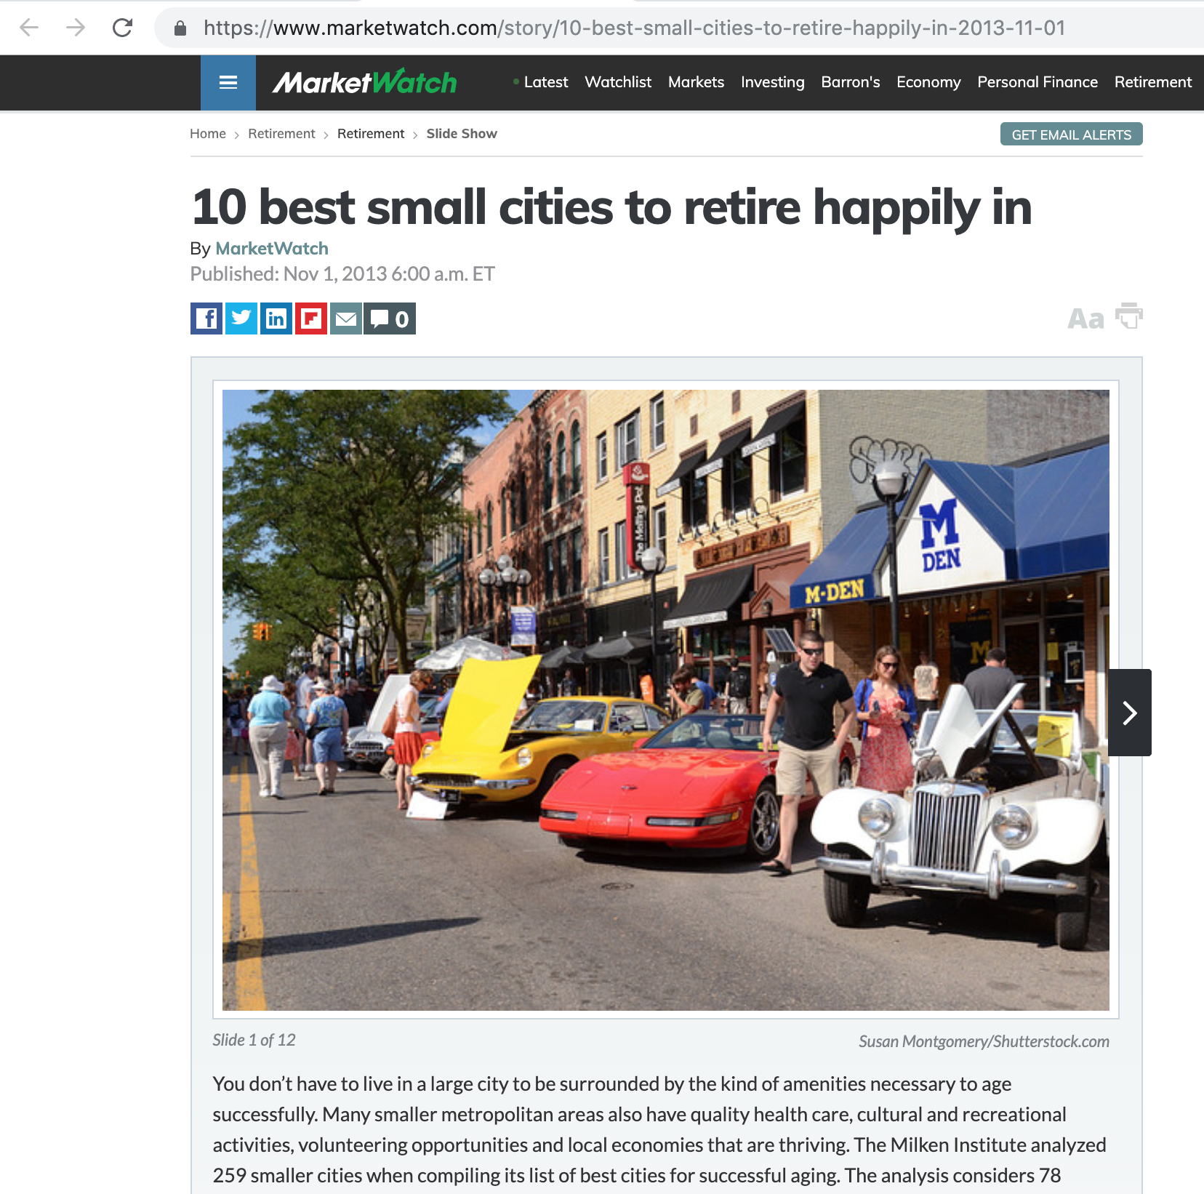Share article on LinkedIn
The image size is (1204, 1194).
(x=276, y=318)
